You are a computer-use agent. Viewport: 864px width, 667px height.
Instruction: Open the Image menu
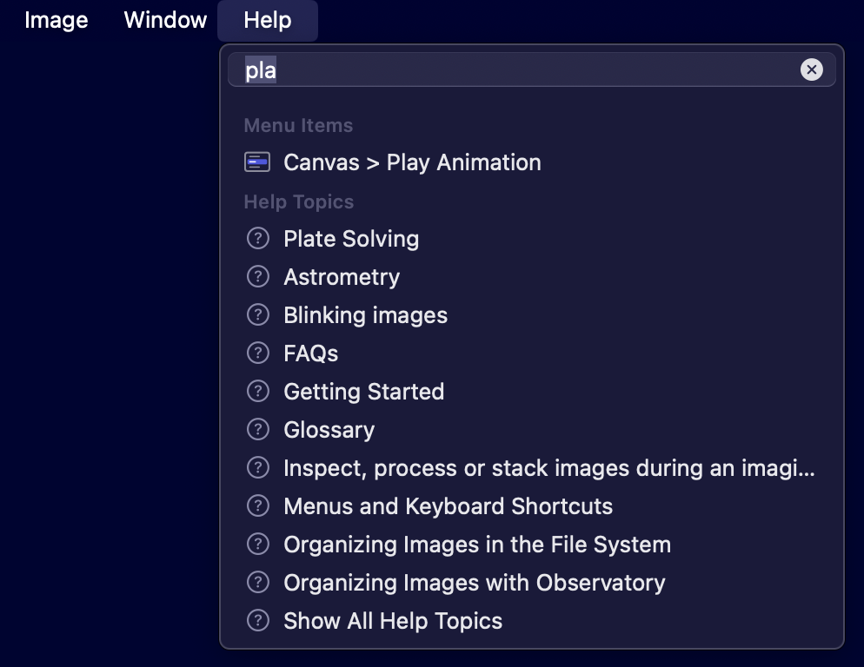coord(56,20)
